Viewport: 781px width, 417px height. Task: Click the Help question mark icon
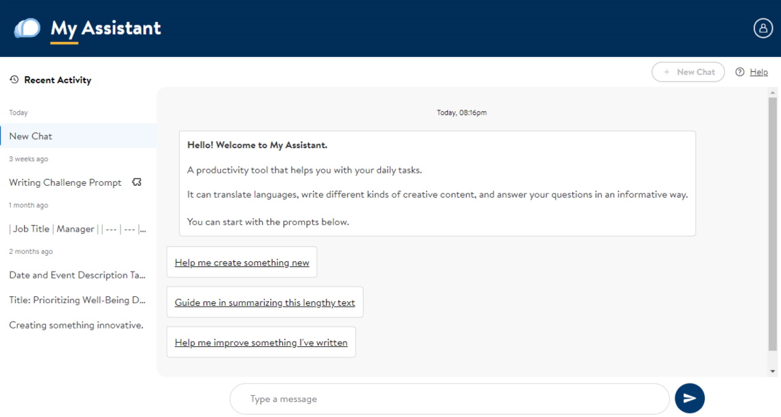click(x=740, y=72)
